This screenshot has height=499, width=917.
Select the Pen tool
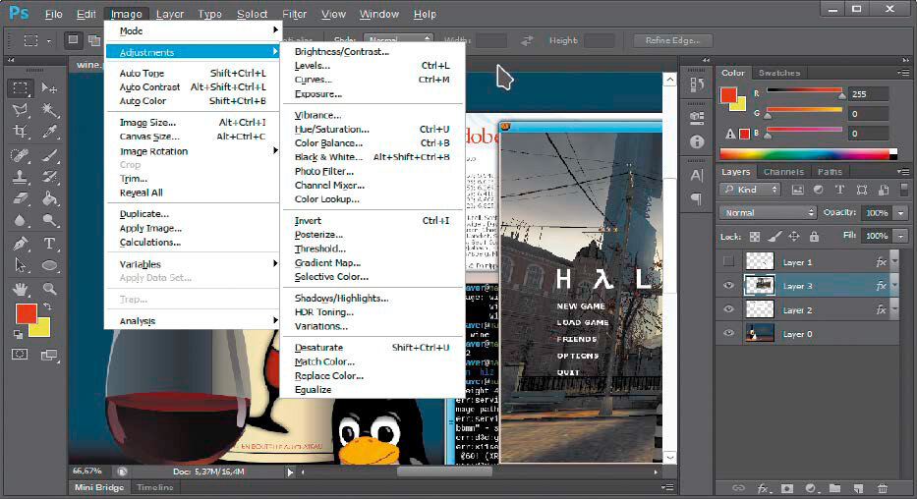coord(21,243)
